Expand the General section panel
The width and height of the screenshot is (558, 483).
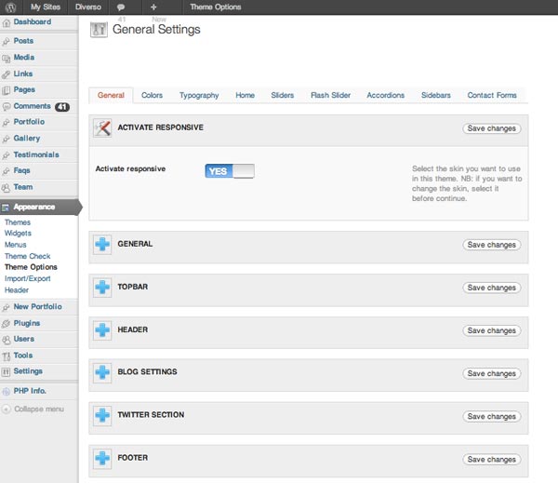[x=102, y=245]
